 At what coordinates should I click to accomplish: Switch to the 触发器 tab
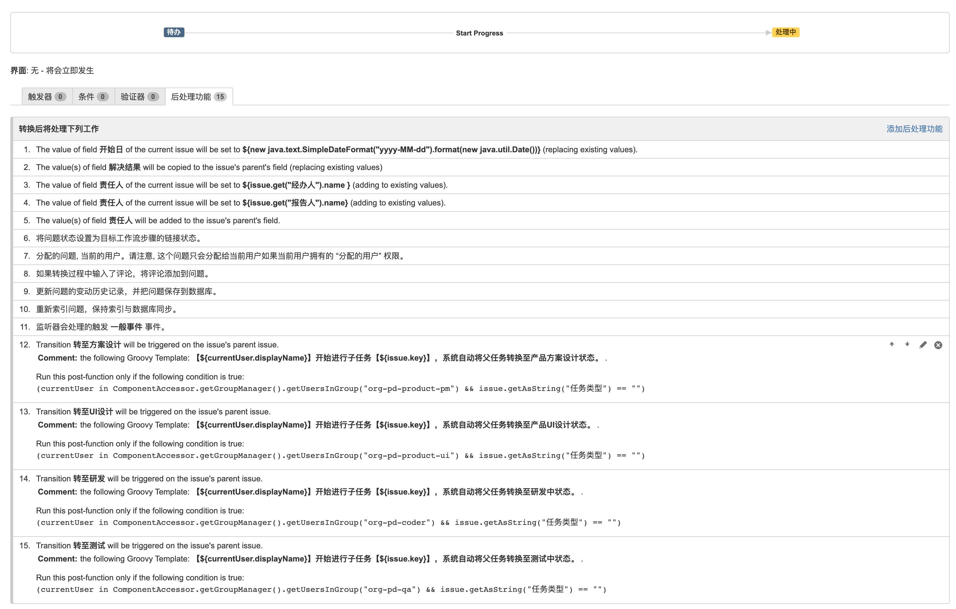point(47,96)
